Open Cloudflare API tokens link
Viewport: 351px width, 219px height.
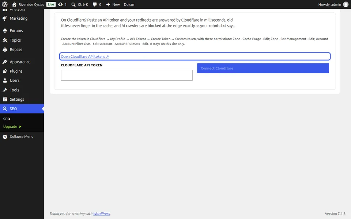pyautogui.click(x=85, y=57)
